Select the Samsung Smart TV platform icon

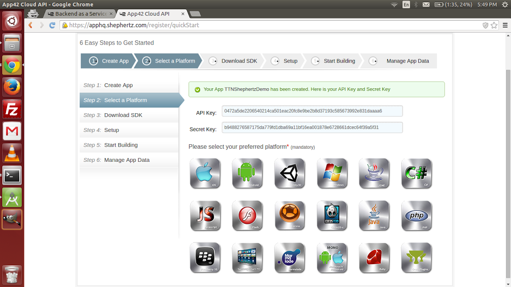coord(248,258)
